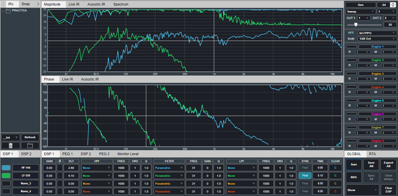The width and height of the screenshot is (398, 196).
Task: Click the Gen generator button
Action: tap(361, 5)
